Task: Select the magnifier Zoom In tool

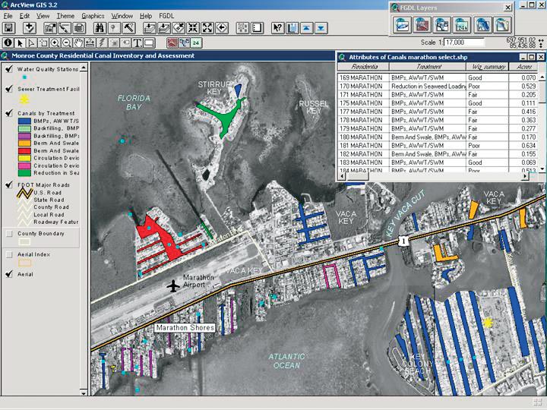Action: (x=55, y=43)
